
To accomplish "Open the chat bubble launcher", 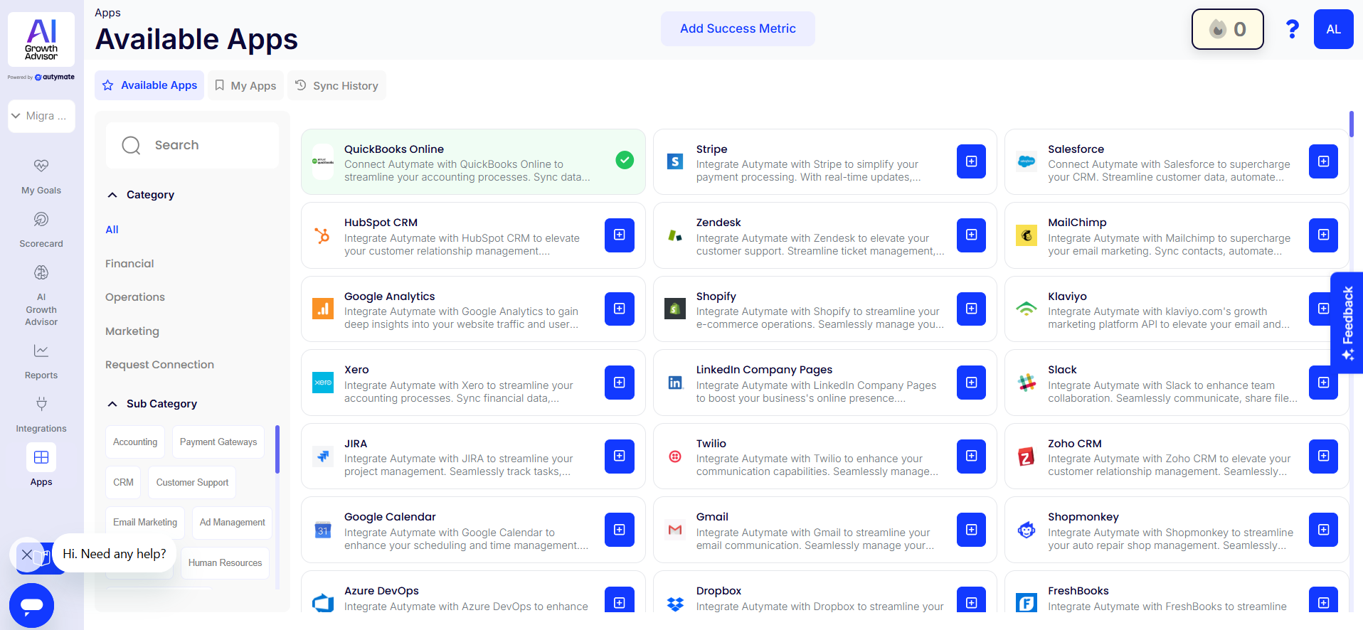I will point(32,605).
